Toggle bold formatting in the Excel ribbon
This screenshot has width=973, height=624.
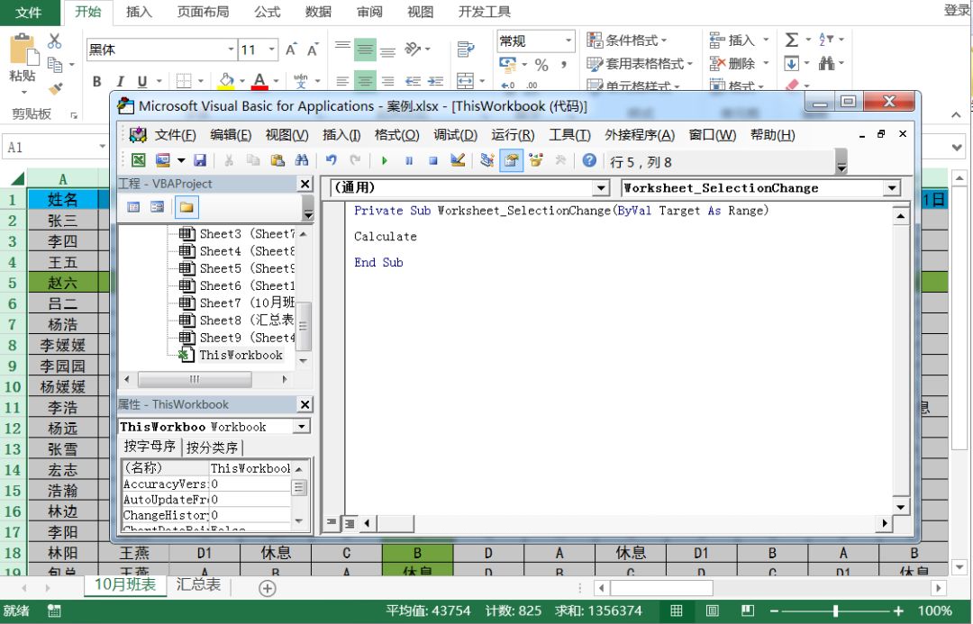click(x=96, y=82)
